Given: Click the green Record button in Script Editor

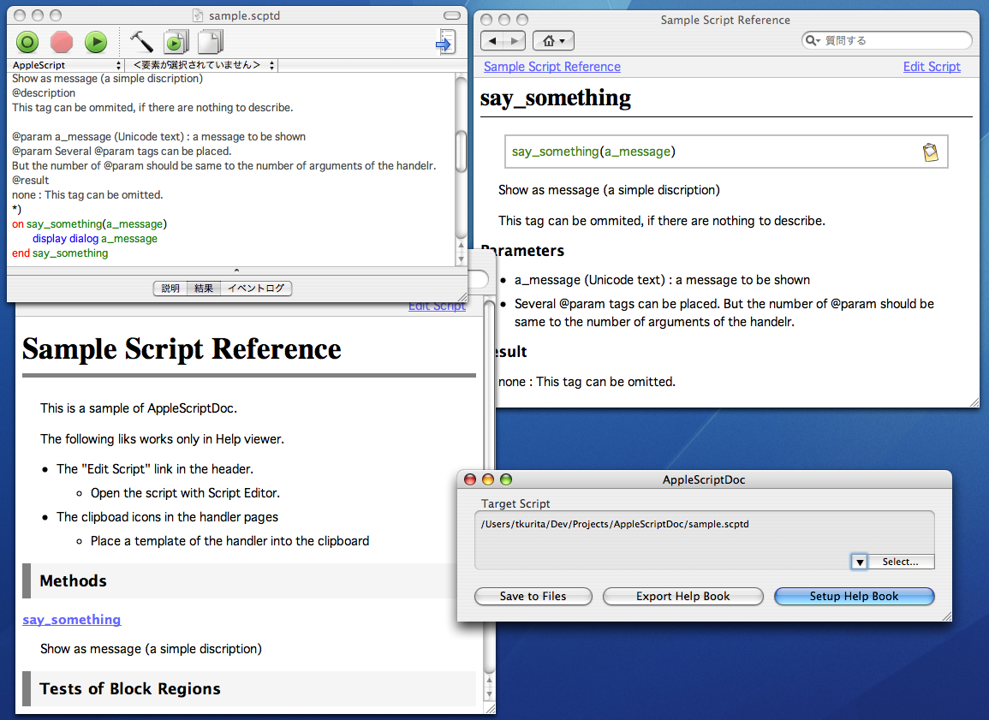Looking at the screenshot, I should tap(27, 42).
